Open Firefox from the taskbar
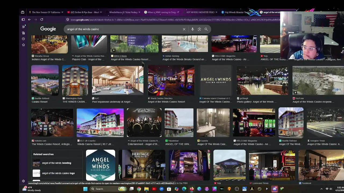344x193 pixels. (x=192, y=189)
